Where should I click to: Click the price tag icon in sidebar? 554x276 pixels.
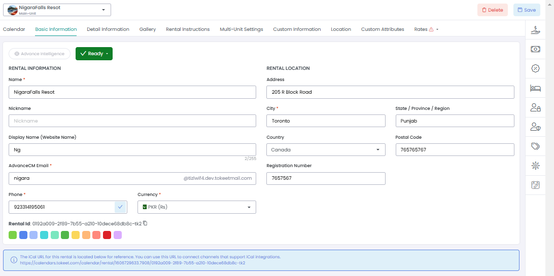tap(535, 146)
